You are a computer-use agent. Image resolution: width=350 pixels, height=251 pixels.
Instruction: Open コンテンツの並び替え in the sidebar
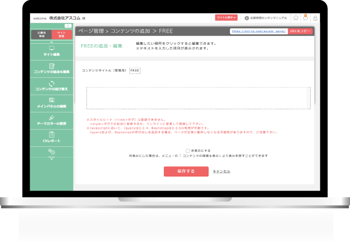pyautogui.click(x=52, y=87)
